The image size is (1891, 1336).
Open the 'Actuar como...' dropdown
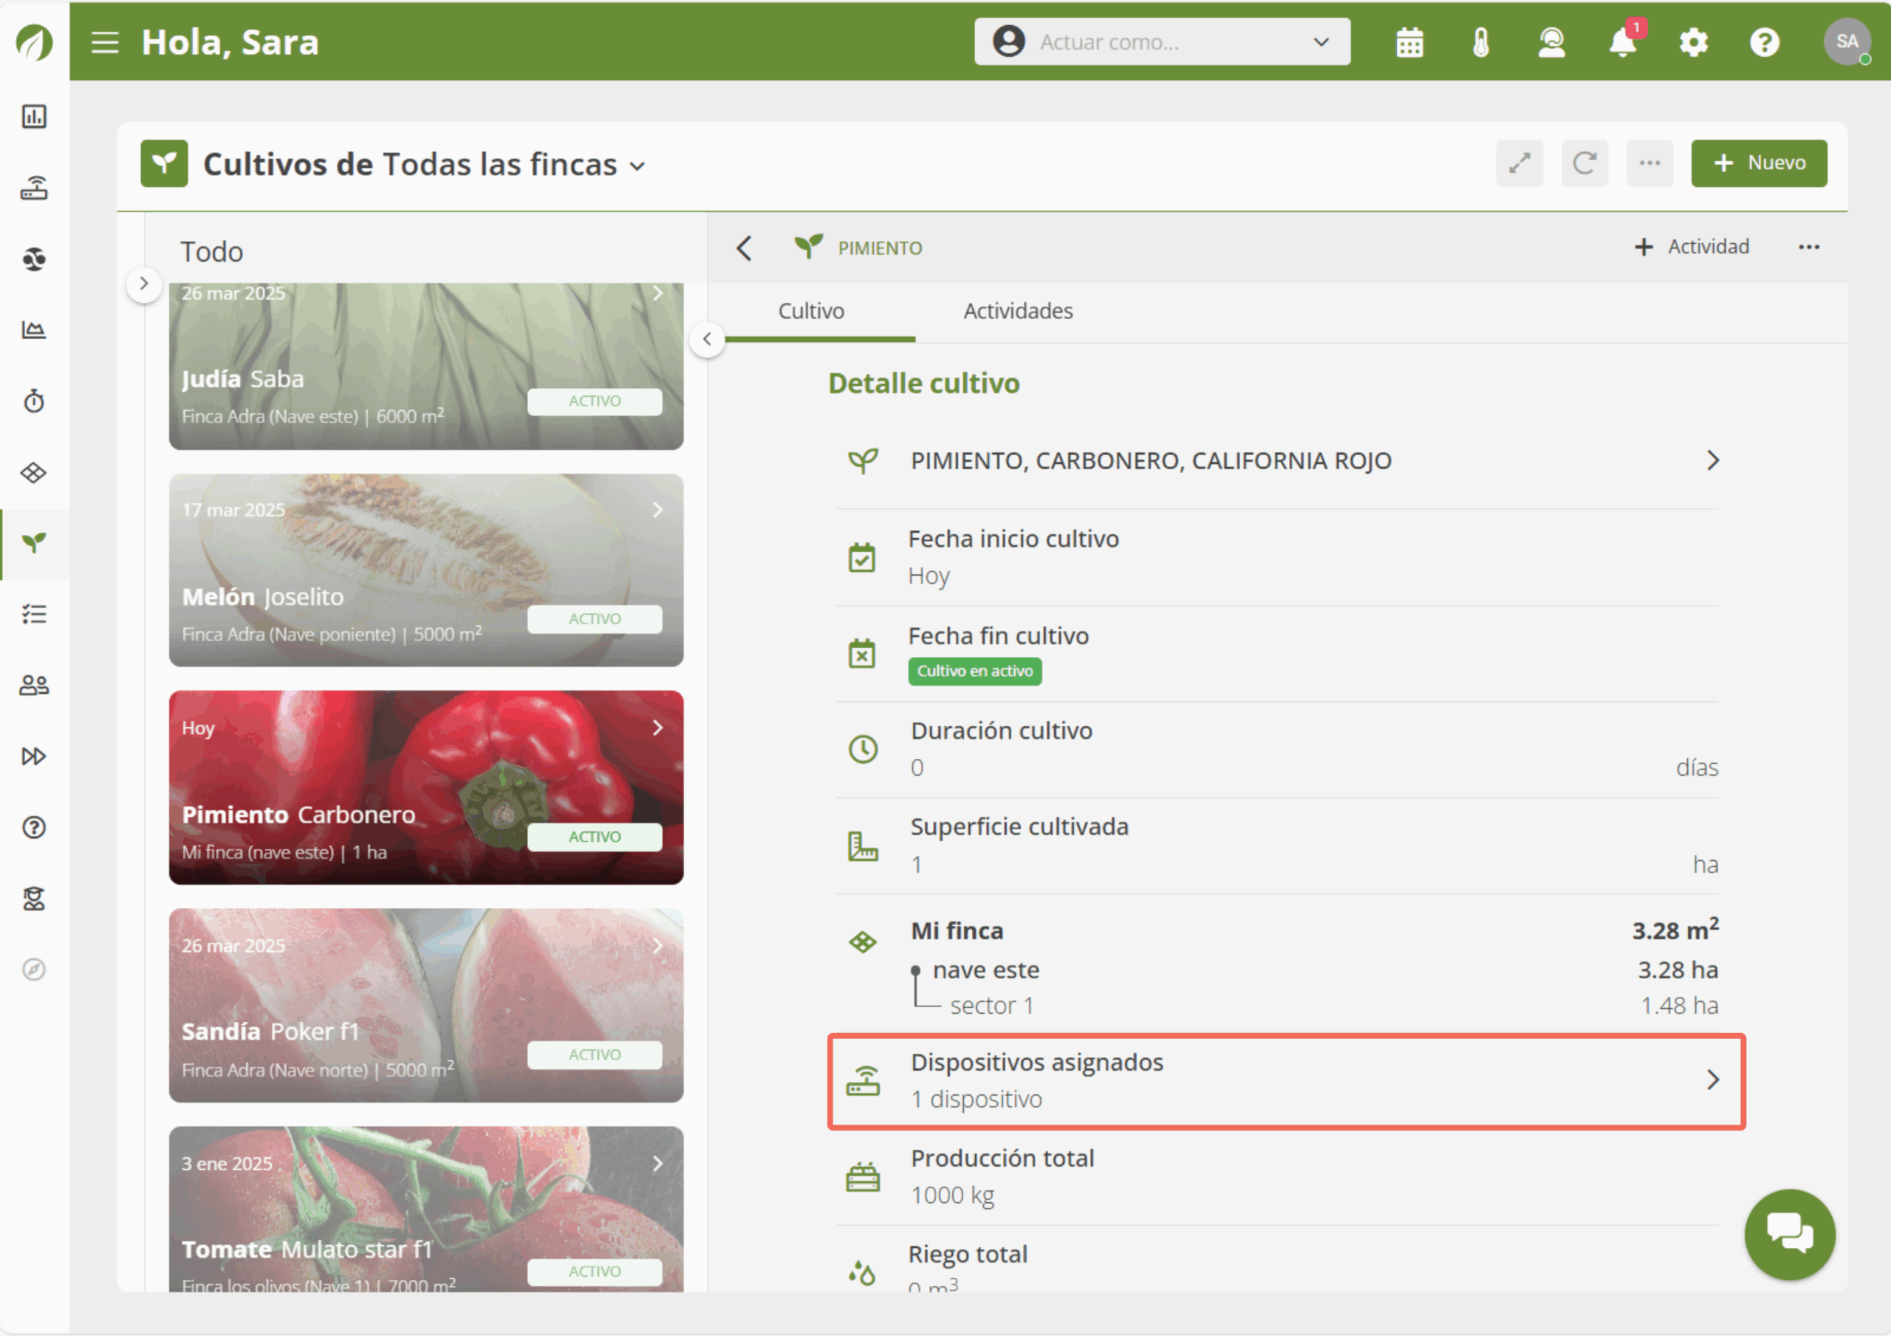1161,42
